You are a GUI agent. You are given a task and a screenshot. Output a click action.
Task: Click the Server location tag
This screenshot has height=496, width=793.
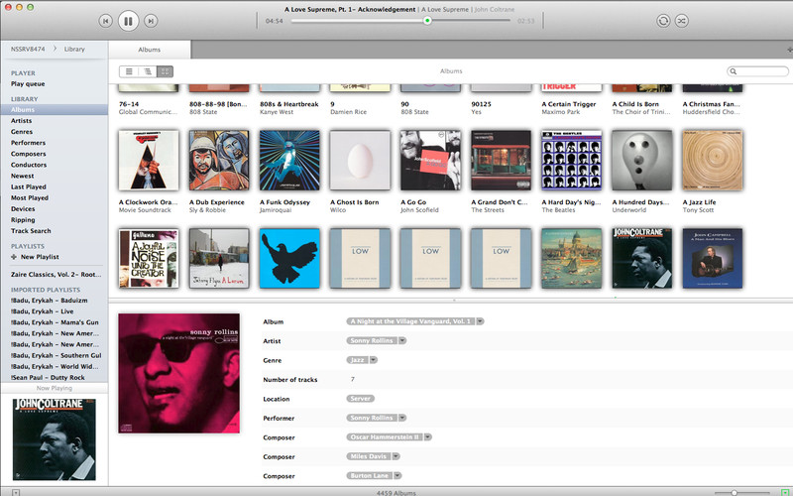360,399
